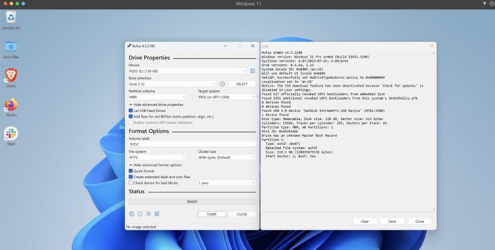Click the START button
Image resolution: width=495 pixels, height=250 pixels.
(x=212, y=214)
